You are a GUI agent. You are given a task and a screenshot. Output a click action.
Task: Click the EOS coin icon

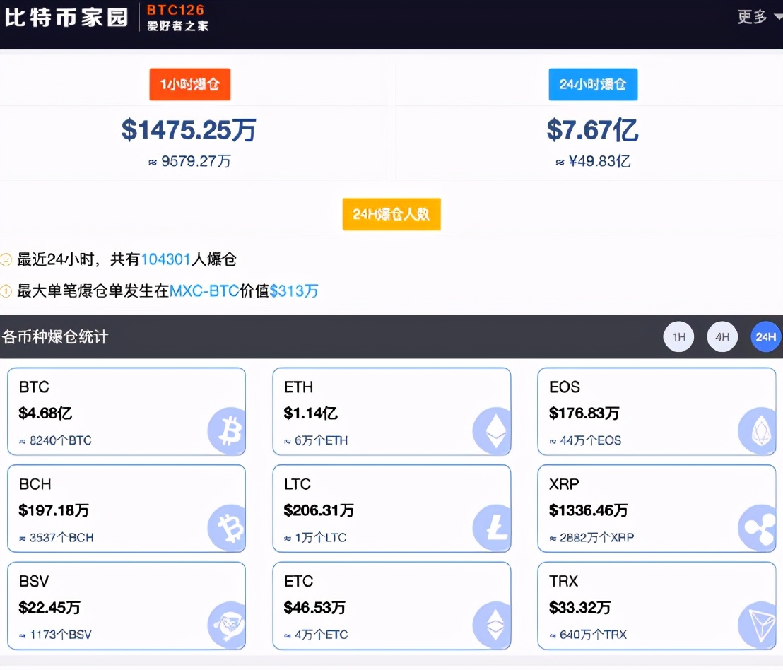coord(757,430)
